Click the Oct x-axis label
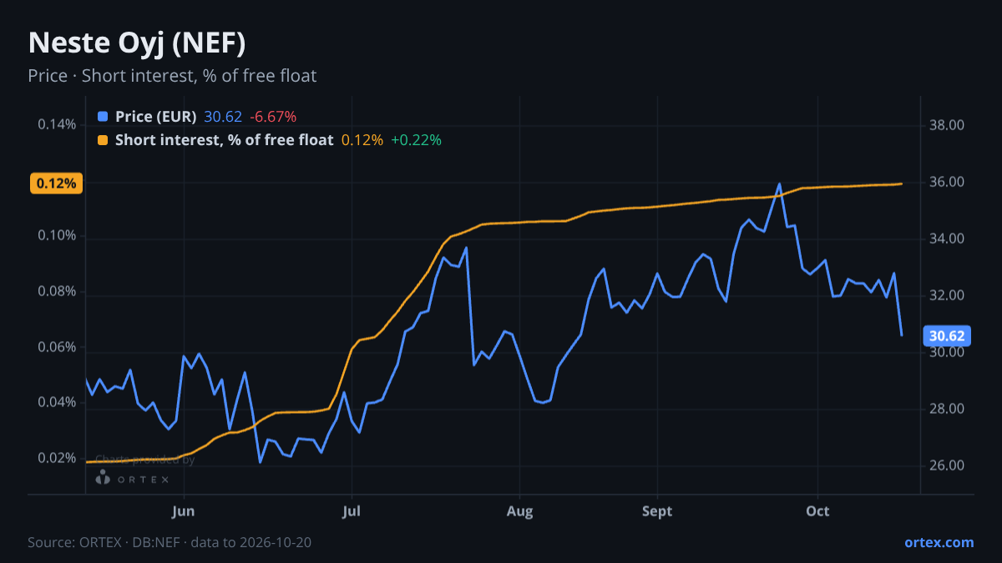 point(817,511)
